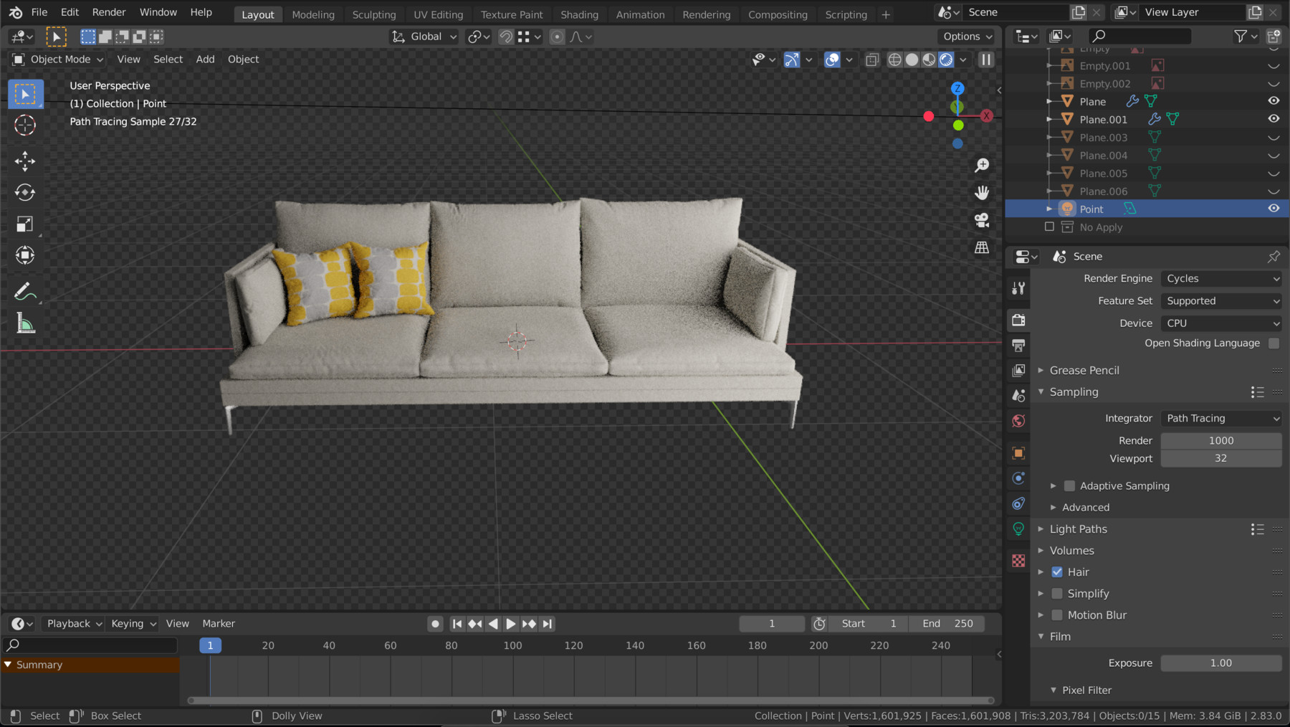The width and height of the screenshot is (1290, 727).
Task: Open the World Properties tab
Action: tap(1018, 421)
